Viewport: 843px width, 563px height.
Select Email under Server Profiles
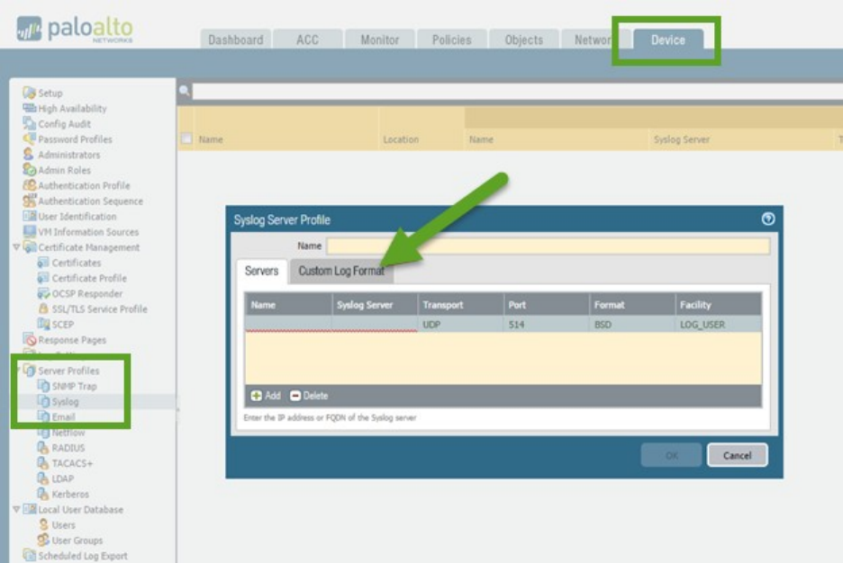click(63, 417)
